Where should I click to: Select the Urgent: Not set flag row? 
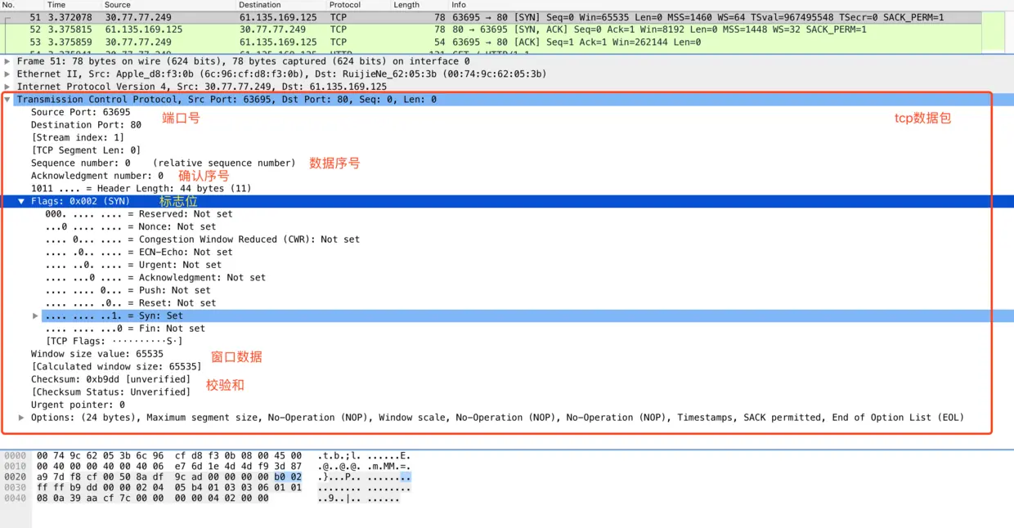pyautogui.click(x=133, y=265)
